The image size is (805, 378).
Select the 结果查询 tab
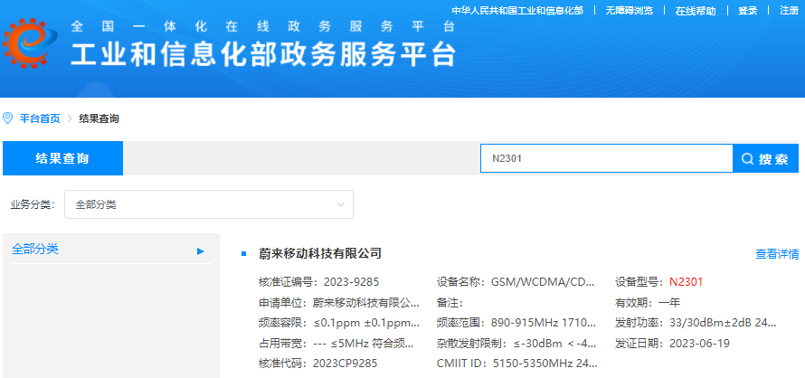click(62, 158)
